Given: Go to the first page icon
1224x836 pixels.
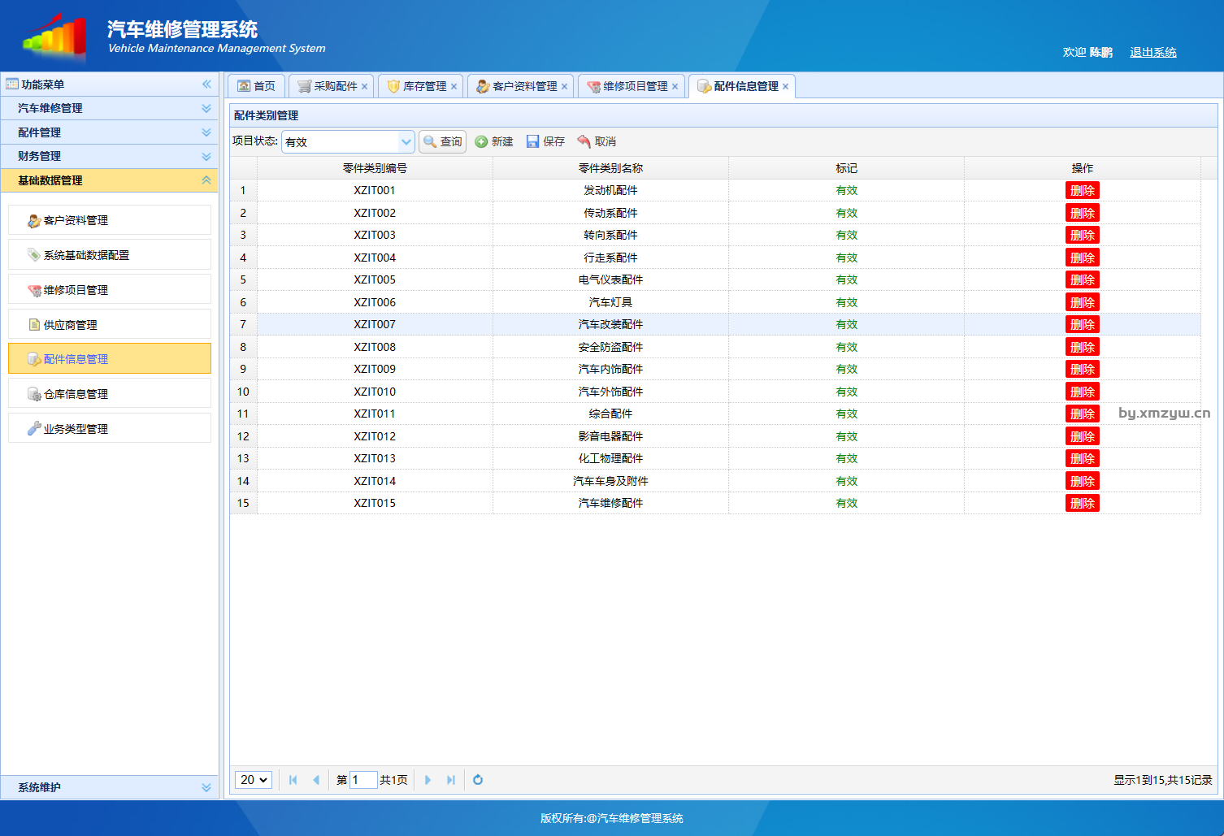Looking at the screenshot, I should tap(293, 780).
